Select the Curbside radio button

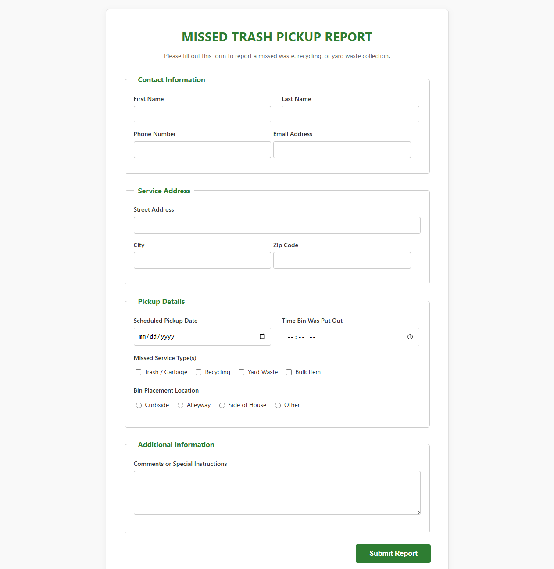pos(139,405)
